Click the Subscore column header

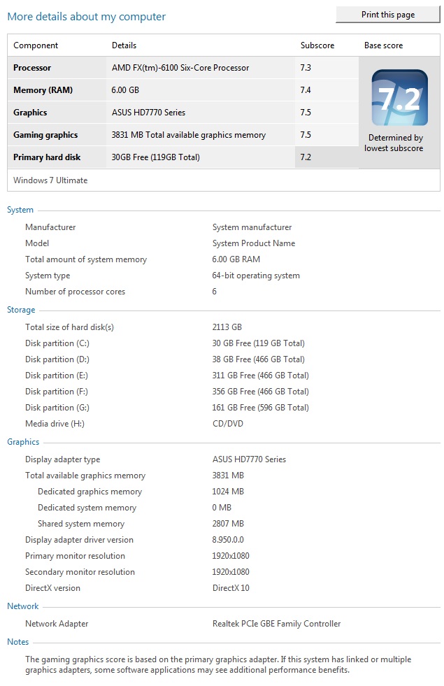pos(317,45)
